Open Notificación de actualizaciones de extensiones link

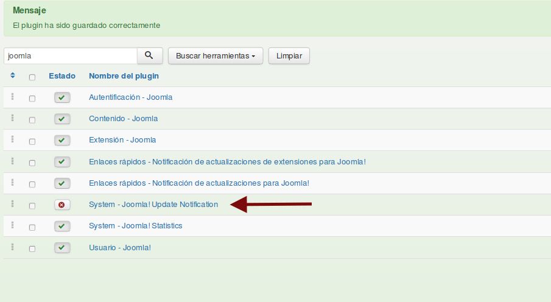click(x=227, y=162)
